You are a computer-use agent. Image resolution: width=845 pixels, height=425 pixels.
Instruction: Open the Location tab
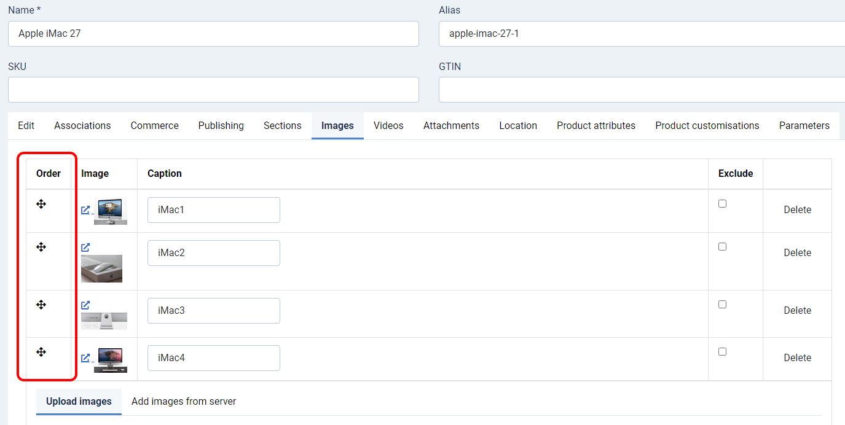click(x=518, y=125)
